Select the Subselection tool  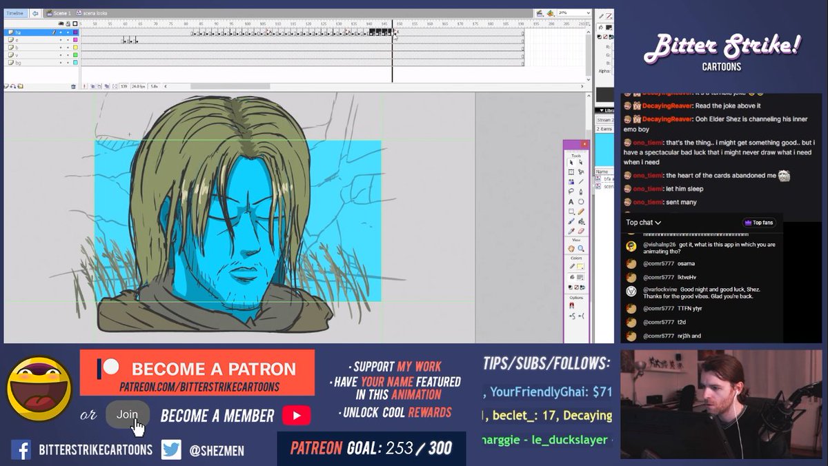point(581,163)
